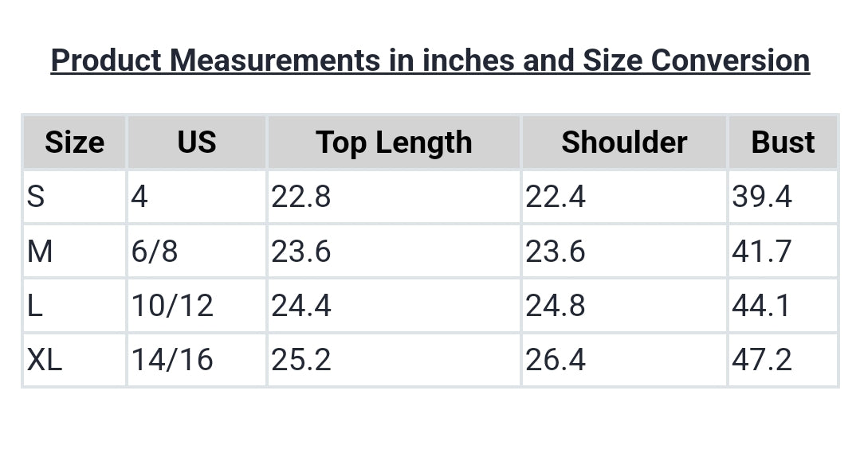Screen dimensions: 860x453
Task: Select the XL size cell
Action: pos(45,360)
